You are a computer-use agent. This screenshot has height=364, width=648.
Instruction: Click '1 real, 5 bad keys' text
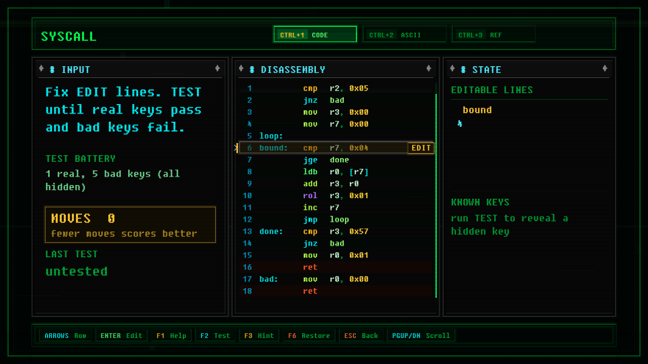click(112, 180)
